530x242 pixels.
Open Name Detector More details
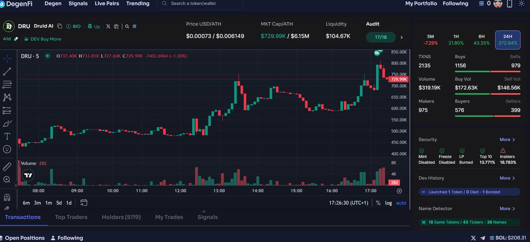point(507,208)
